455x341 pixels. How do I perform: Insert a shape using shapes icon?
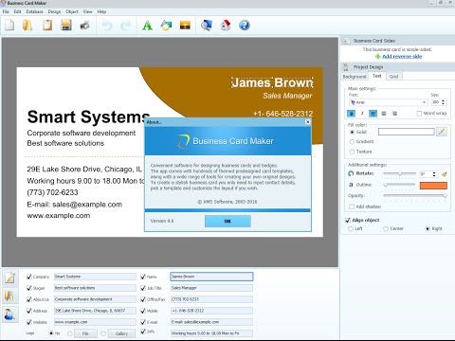point(166,26)
